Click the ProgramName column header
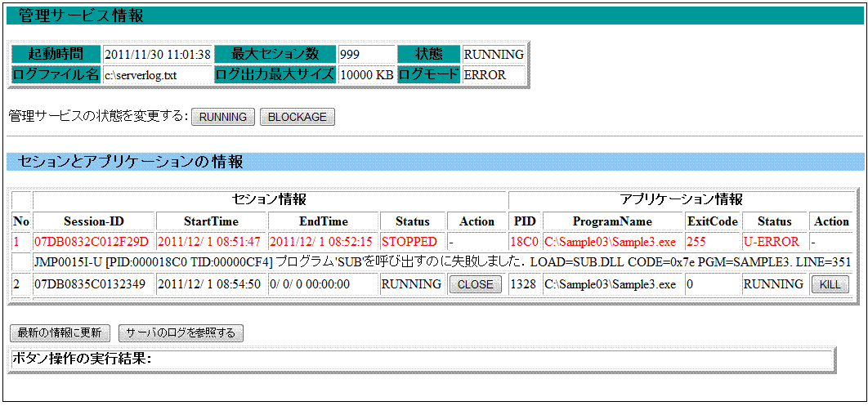Image resolution: width=868 pixels, height=406 pixels. click(612, 221)
